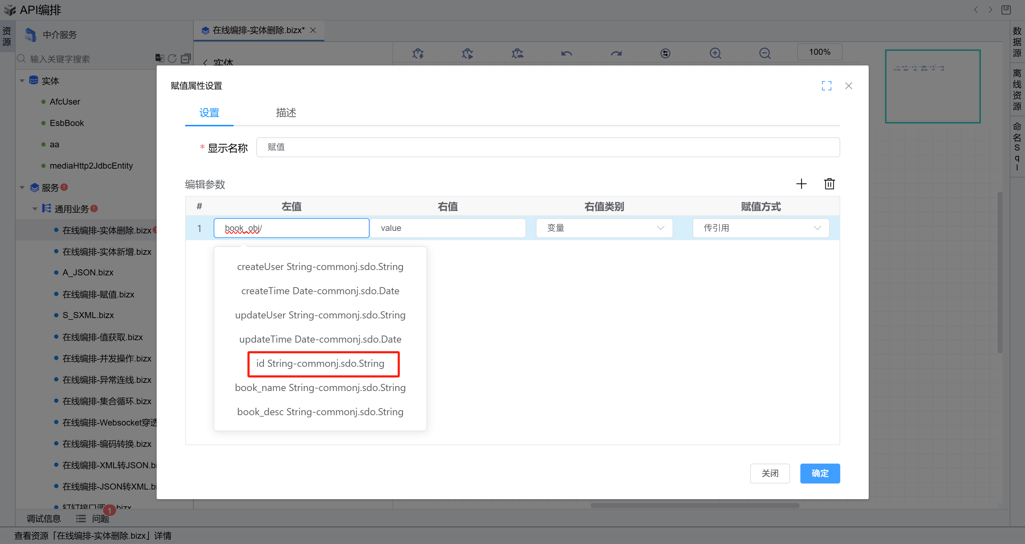Click collapse-all icon in resource panel

click(185, 58)
